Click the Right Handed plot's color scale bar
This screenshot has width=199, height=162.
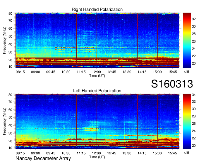coord(187,40)
